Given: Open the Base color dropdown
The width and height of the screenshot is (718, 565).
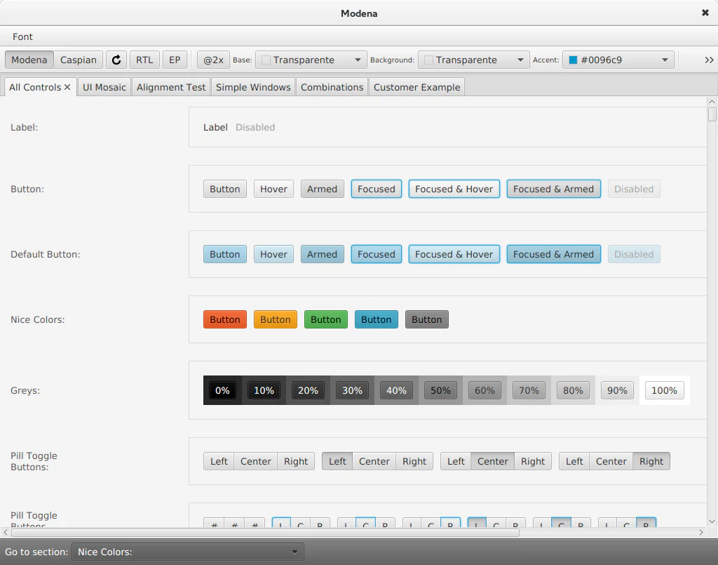Looking at the screenshot, I should coord(311,60).
